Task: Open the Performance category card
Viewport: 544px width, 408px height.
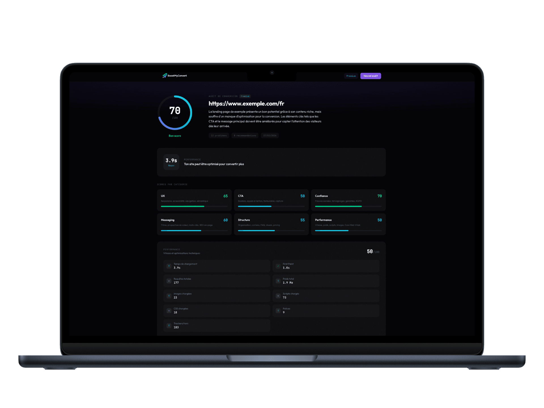Action: 348,224
